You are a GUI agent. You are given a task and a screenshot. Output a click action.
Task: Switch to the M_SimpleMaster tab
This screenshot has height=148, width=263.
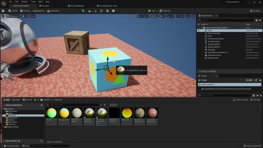(x=76, y=6)
